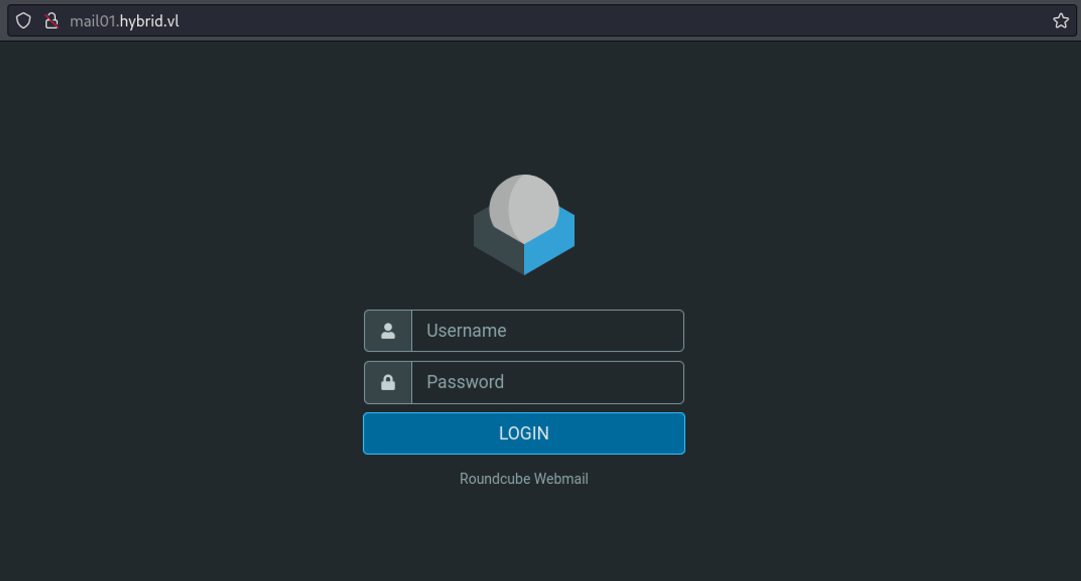Bookmark this page with the star icon
1081x581 pixels.
pos(1060,21)
